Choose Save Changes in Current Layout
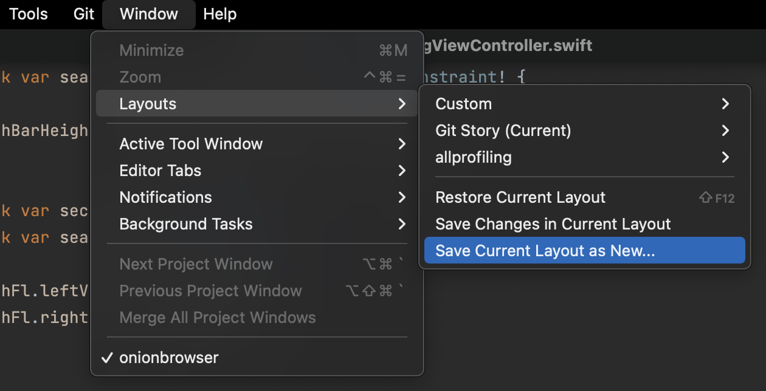This screenshot has height=391, width=766. point(584,224)
